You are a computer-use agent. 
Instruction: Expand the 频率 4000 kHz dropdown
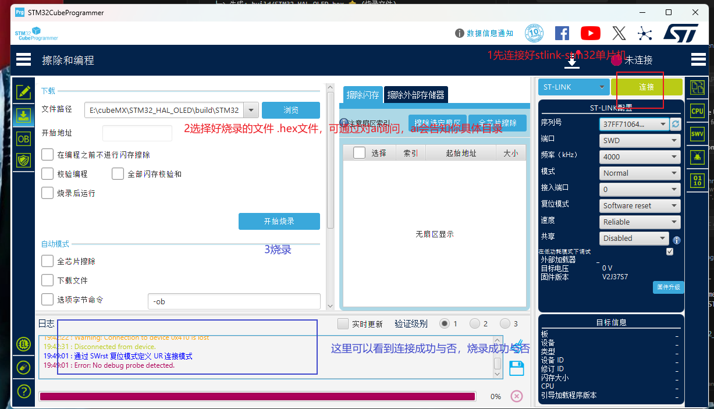tap(640, 157)
